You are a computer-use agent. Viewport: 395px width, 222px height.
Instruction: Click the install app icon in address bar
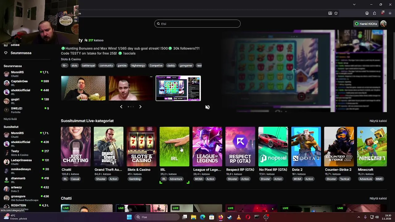click(330, 13)
